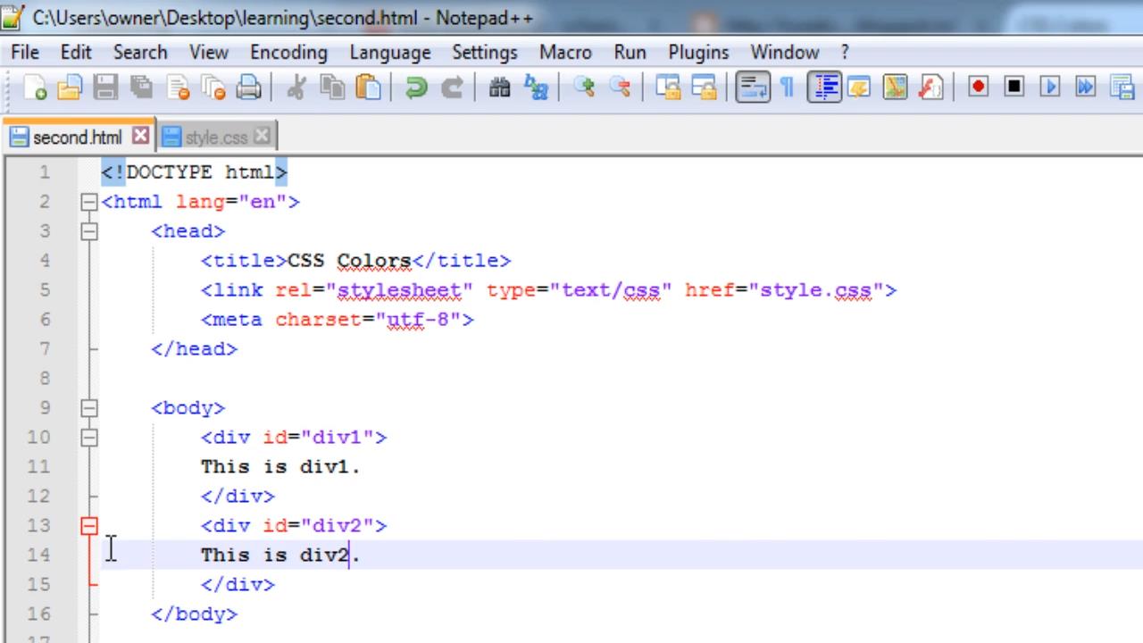The image size is (1143, 643).
Task: Open the Search menu
Action: [x=140, y=53]
